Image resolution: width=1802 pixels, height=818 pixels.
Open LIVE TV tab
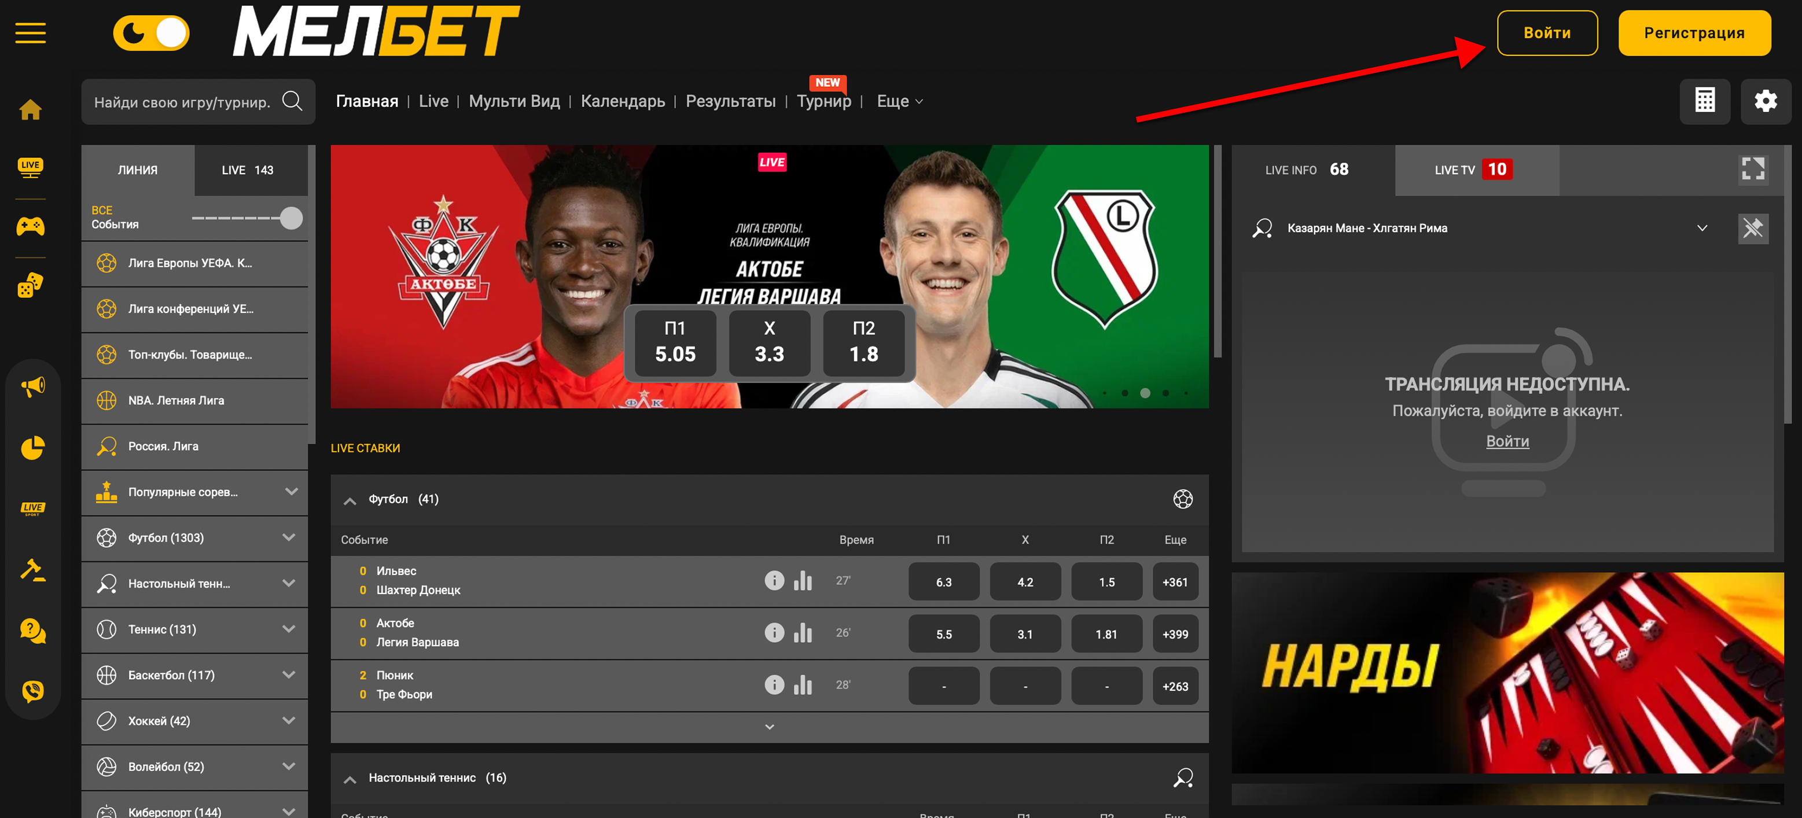pos(1477,170)
